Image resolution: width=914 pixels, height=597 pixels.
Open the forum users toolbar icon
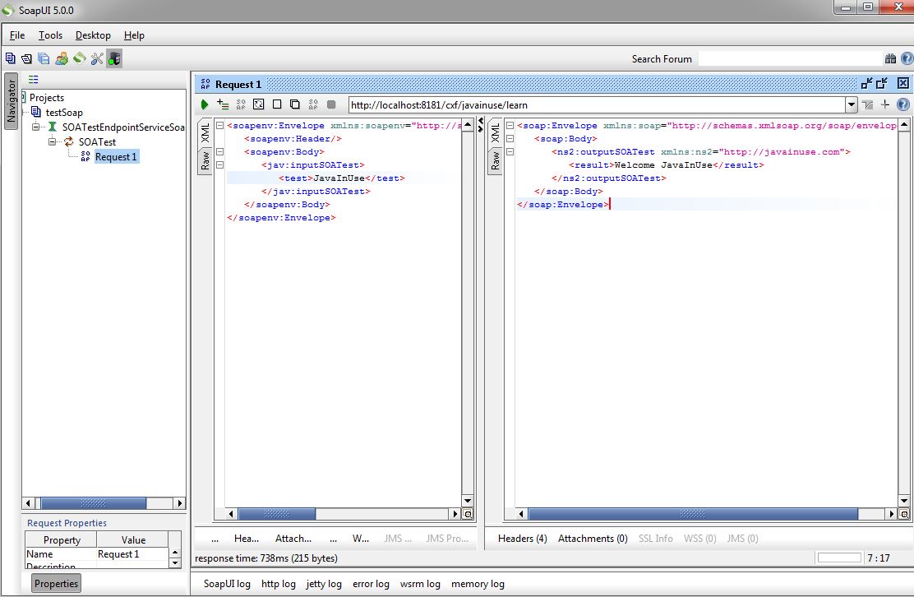click(x=61, y=58)
